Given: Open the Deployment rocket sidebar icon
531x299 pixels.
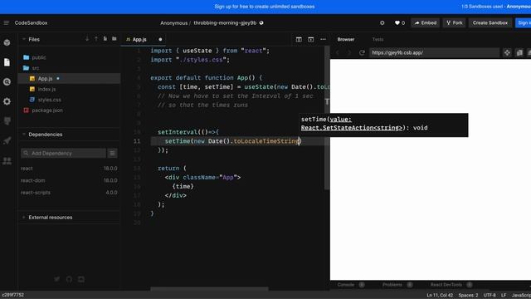Looking at the screenshot, I should (x=7, y=140).
